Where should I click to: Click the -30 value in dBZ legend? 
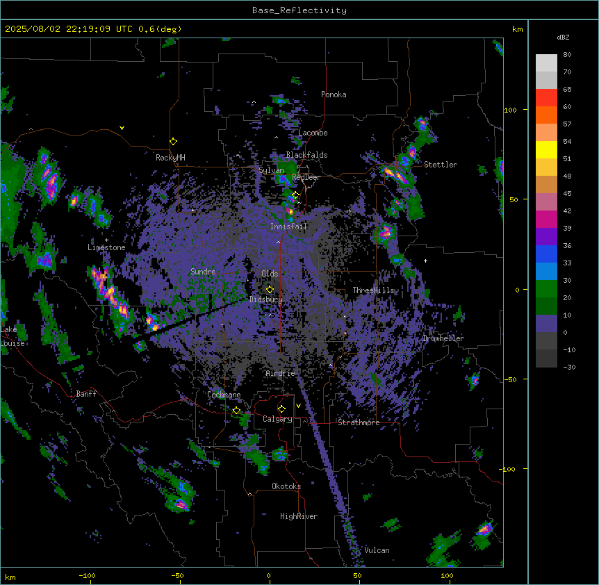pos(569,367)
